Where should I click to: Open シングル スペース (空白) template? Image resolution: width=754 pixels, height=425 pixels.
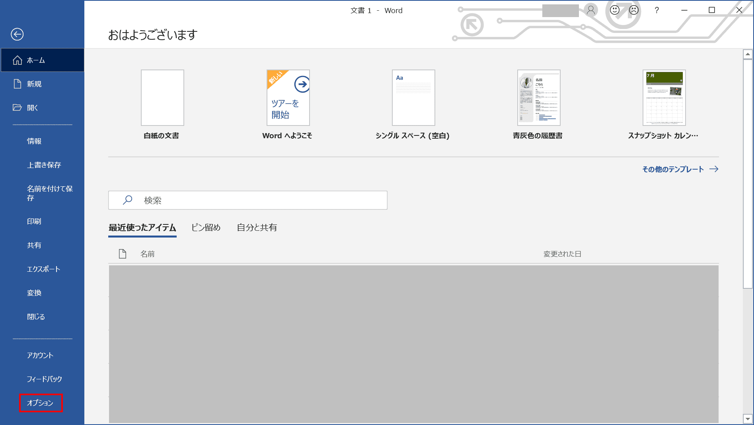413,98
